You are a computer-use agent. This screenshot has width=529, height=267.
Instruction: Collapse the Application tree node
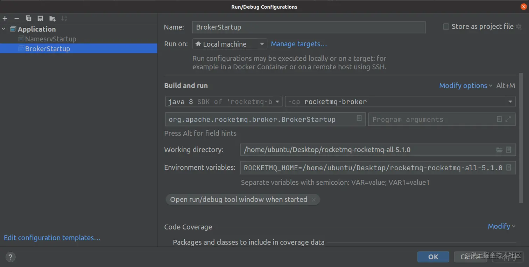coord(4,29)
